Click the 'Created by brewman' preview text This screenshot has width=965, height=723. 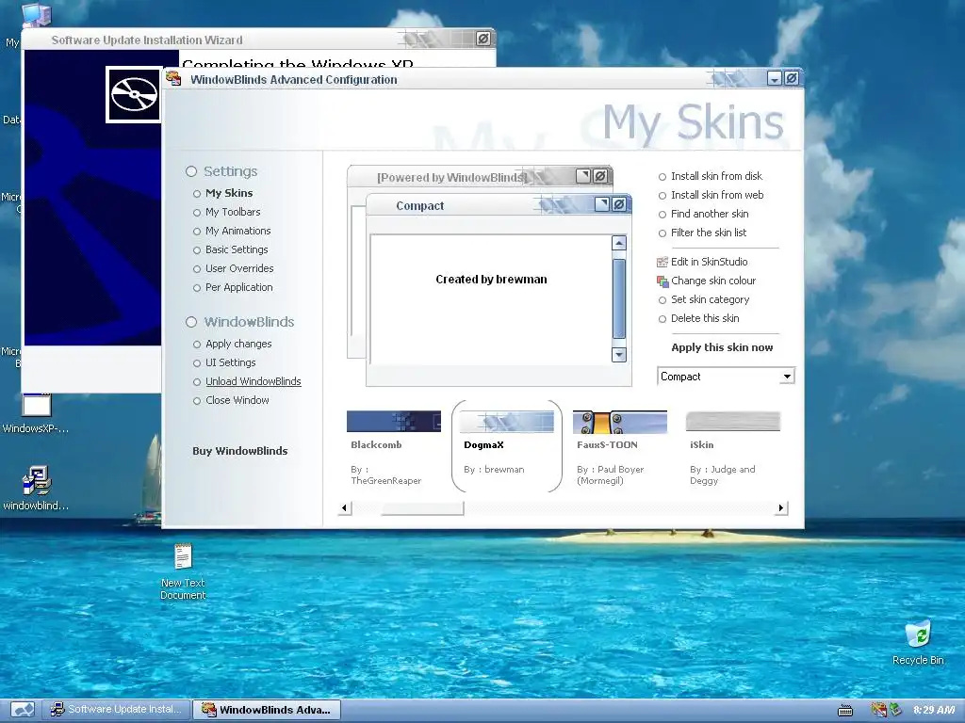(x=491, y=279)
